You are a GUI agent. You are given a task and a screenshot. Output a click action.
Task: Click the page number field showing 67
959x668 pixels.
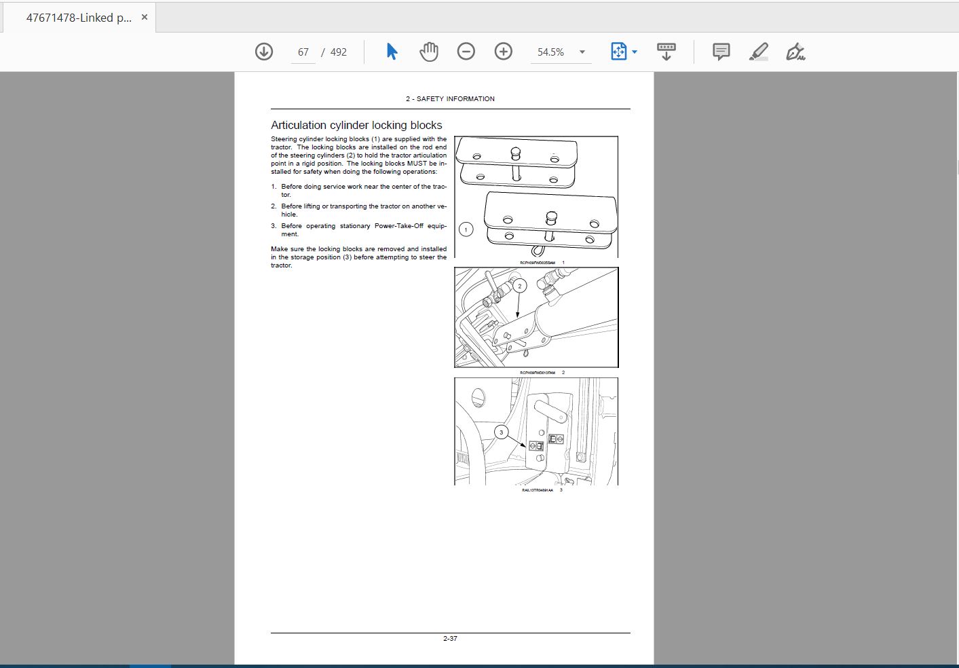(x=303, y=52)
